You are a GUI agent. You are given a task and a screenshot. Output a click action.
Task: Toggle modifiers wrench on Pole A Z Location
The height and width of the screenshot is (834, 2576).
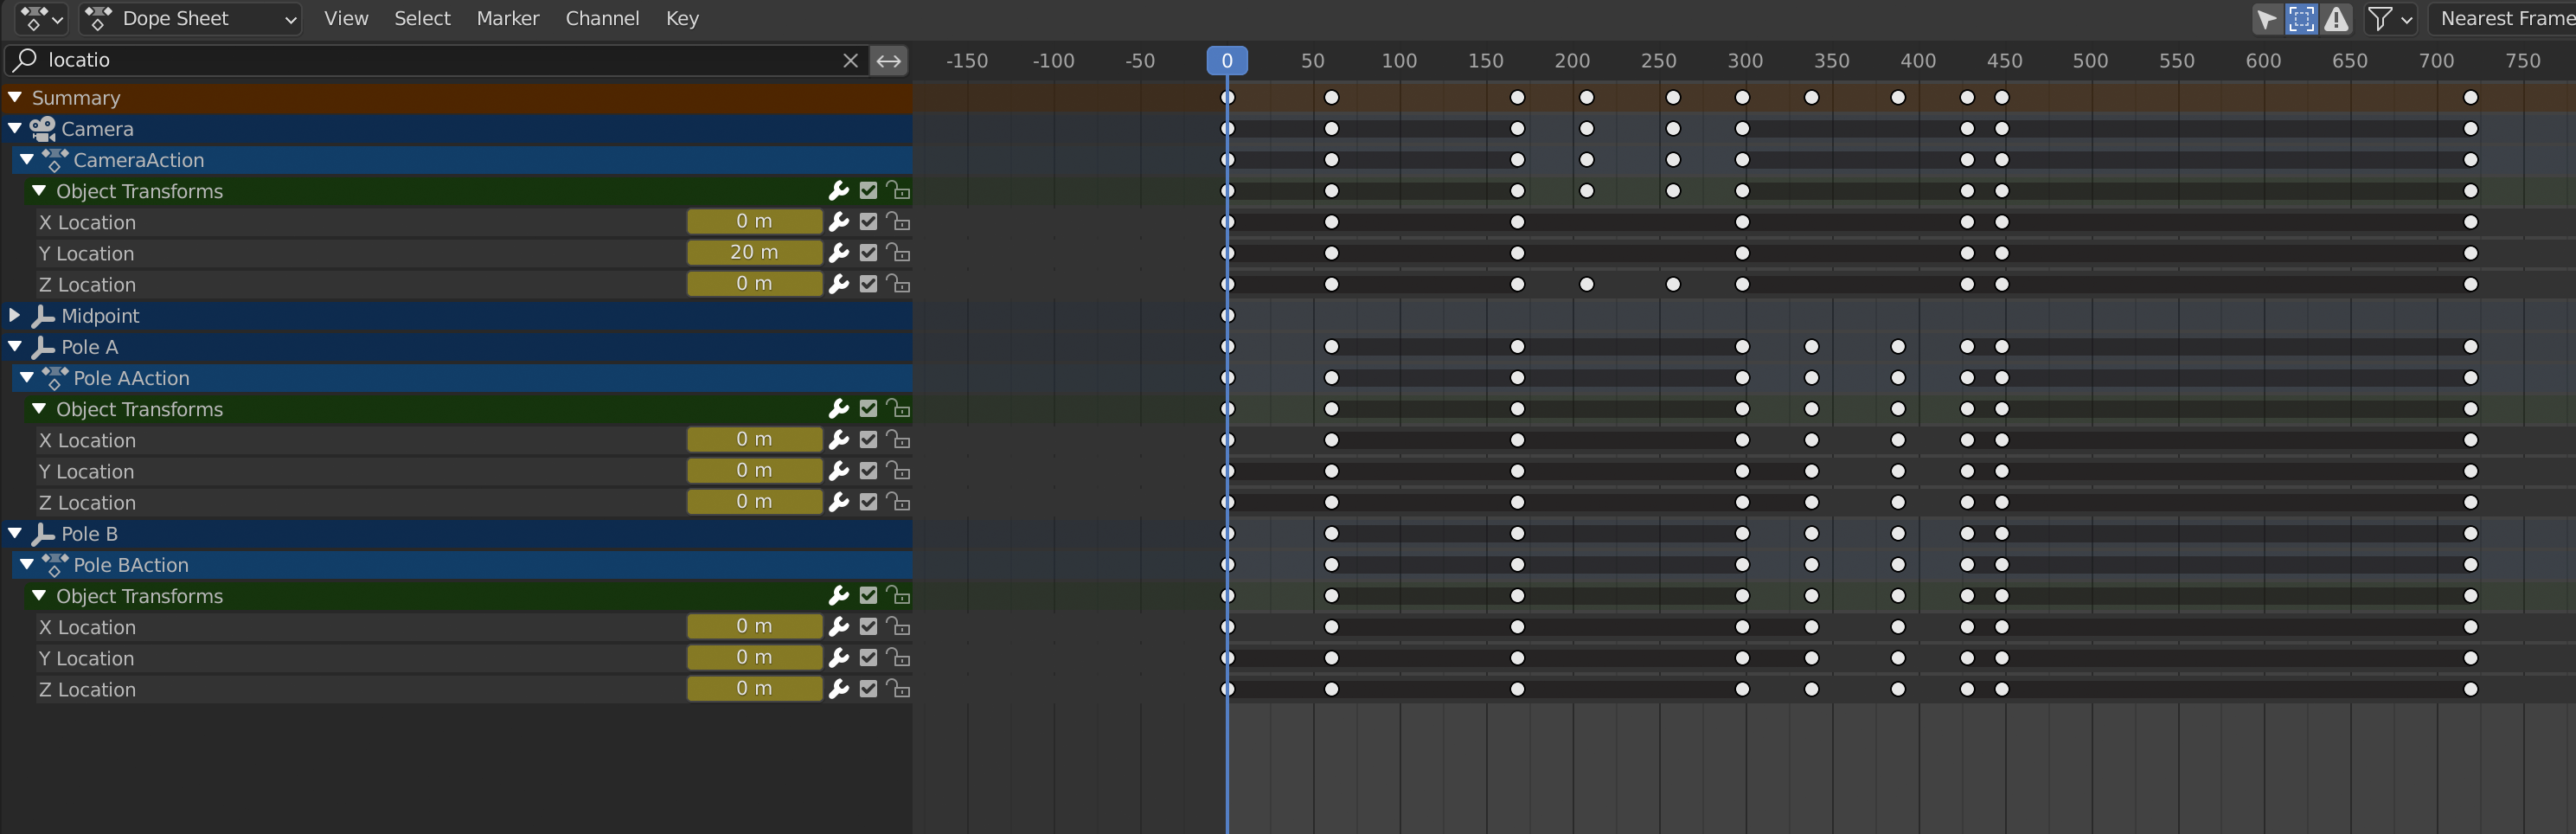point(839,502)
